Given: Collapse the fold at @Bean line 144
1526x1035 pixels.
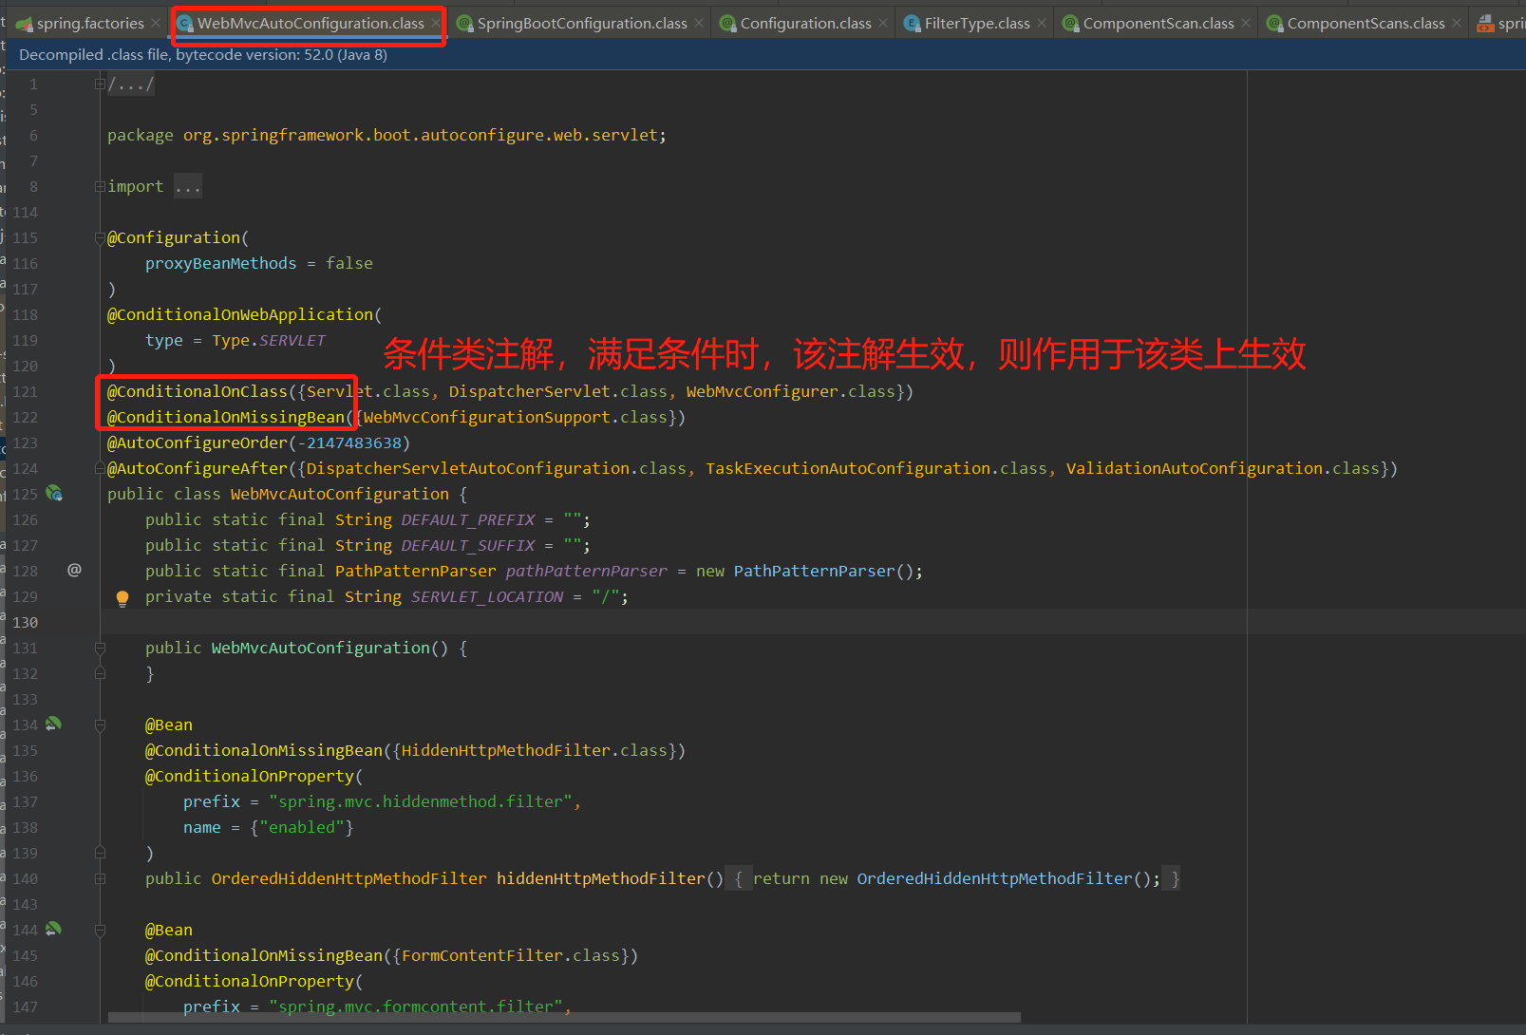Looking at the screenshot, I should pos(100,931).
